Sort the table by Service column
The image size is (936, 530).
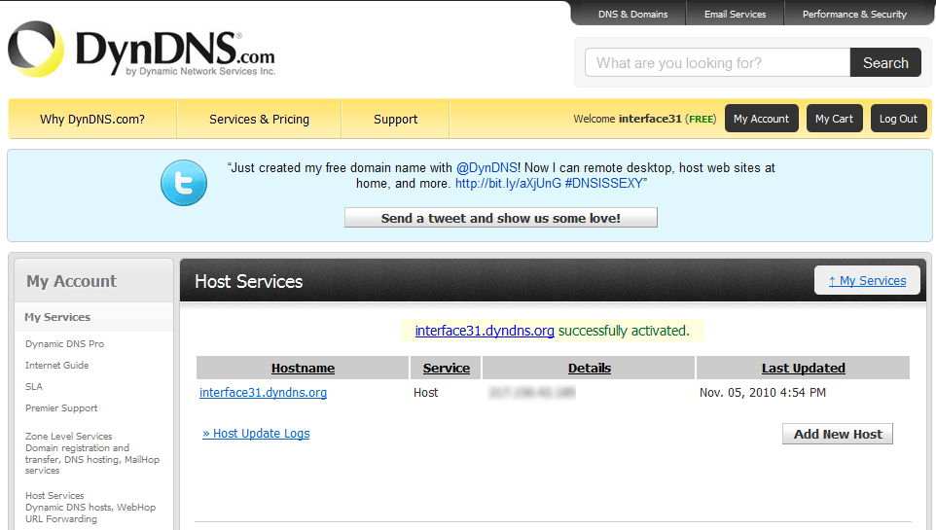pyautogui.click(x=446, y=369)
